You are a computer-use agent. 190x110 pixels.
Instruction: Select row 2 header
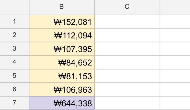click(x=14, y=36)
